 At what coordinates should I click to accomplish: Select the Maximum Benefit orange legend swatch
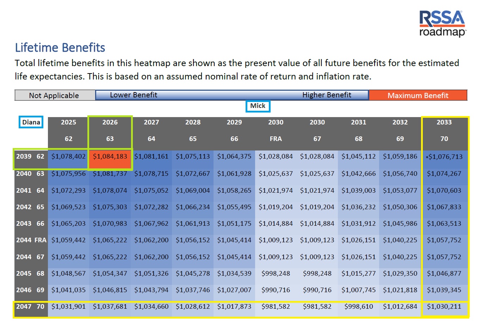point(418,95)
